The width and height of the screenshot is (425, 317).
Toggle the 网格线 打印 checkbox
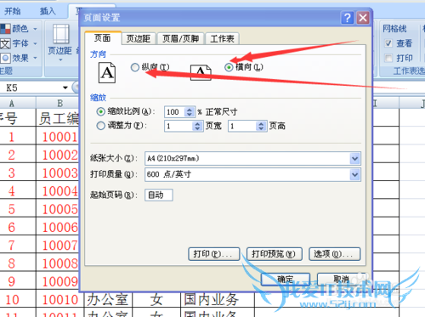tap(388, 58)
